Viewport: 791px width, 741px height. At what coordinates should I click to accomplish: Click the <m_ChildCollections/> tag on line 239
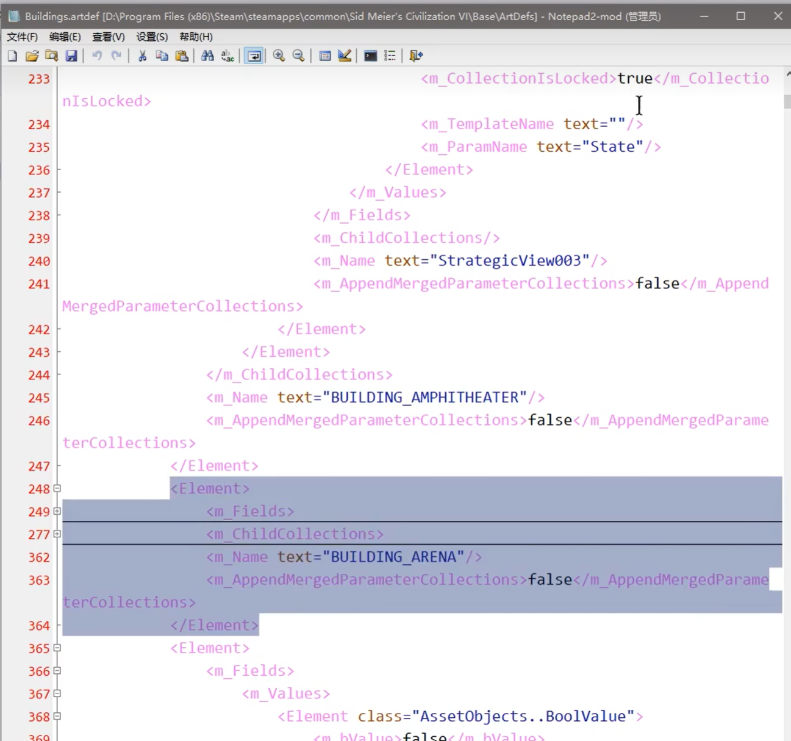407,238
